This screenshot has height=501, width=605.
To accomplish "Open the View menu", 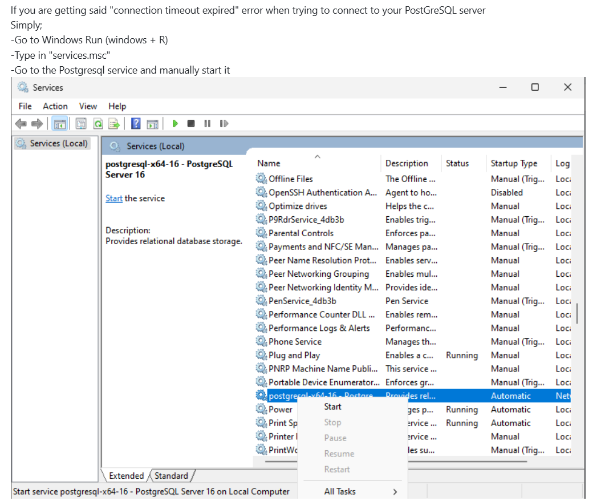I will (x=88, y=106).
